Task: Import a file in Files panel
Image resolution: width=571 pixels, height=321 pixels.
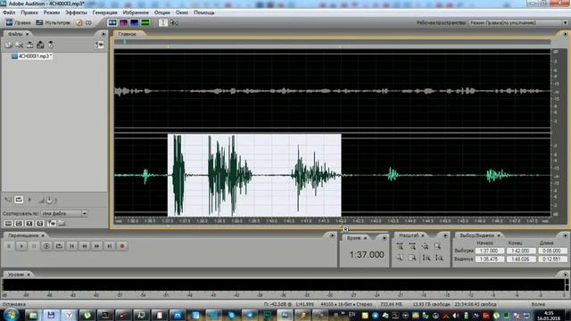Action: 8,45
